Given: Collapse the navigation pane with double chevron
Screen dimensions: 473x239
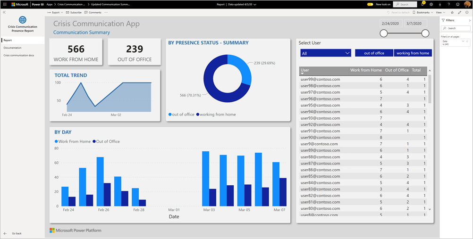Looking at the screenshot, I should pyautogui.click(x=4, y=13).
